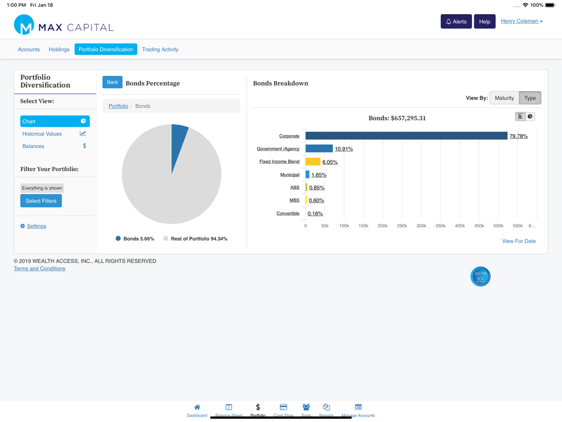
Task: Switch breakdown to pie chart view icon
Action: click(x=530, y=116)
